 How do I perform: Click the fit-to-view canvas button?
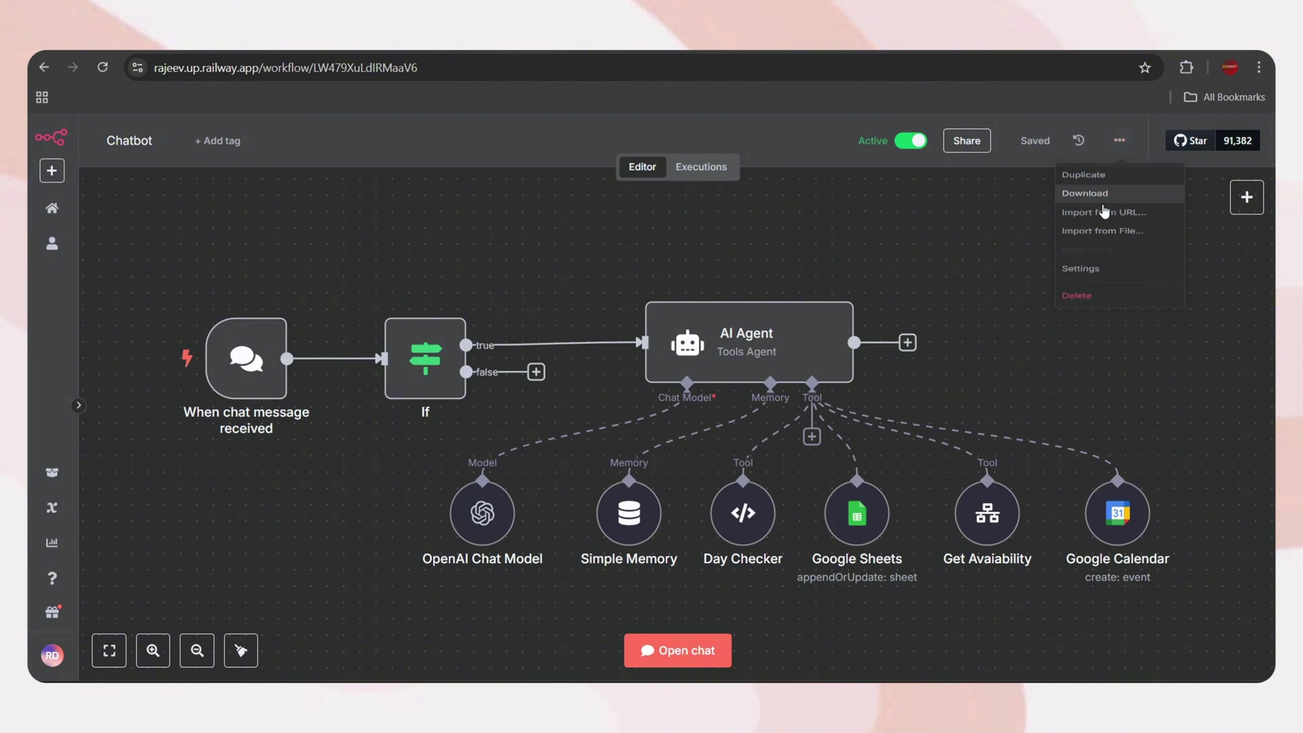[109, 650]
